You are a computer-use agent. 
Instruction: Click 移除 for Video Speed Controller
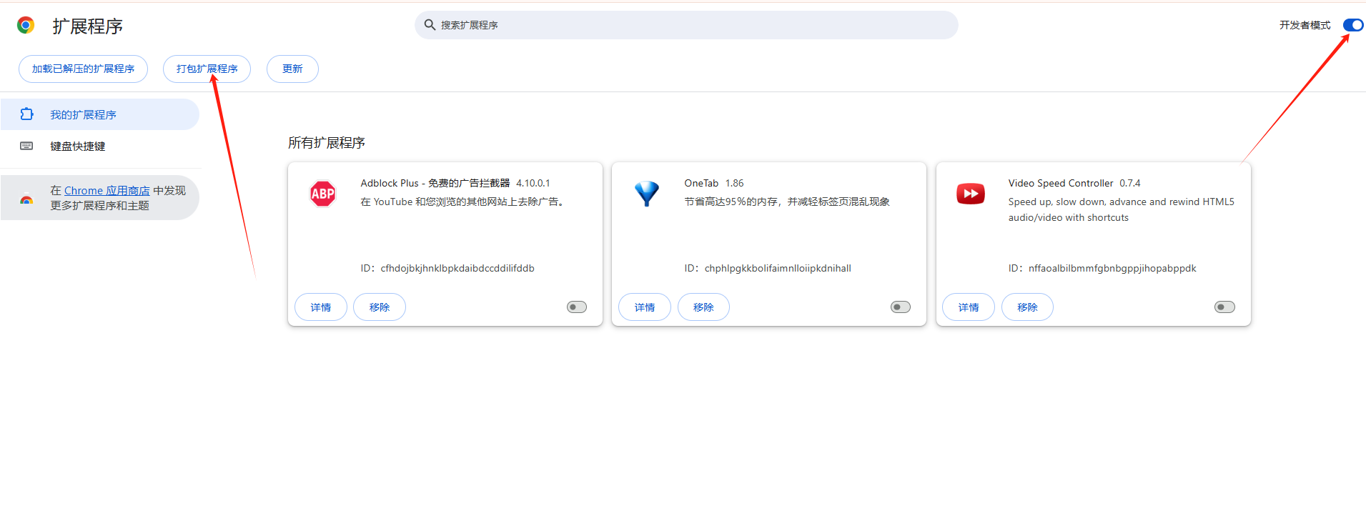click(x=1027, y=307)
